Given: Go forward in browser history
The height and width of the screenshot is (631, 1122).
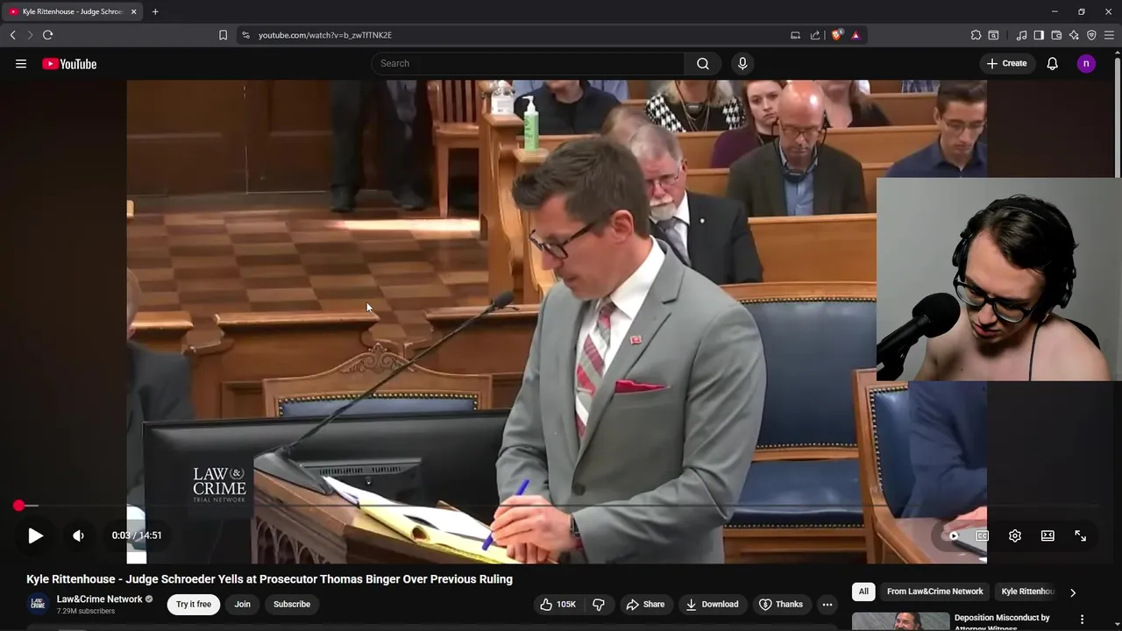Looking at the screenshot, I should pos(30,35).
